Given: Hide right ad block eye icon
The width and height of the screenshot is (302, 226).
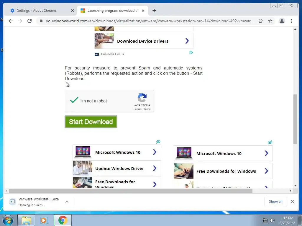Looking at the screenshot, I should 270,142.
